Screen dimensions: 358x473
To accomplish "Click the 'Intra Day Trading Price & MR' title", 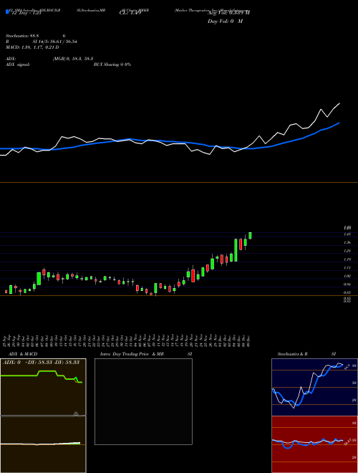I will pos(132,354).
